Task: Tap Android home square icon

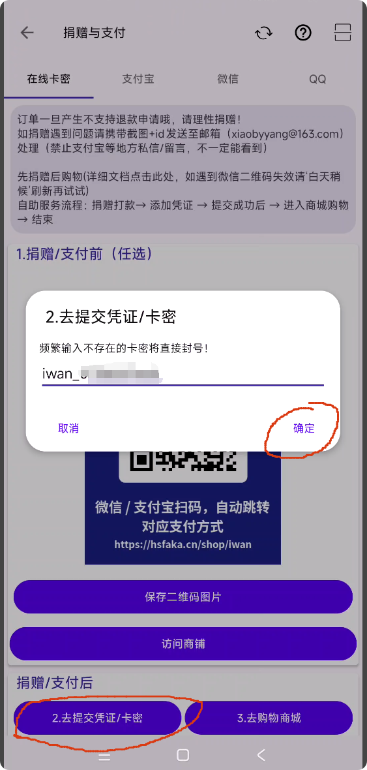Action: pos(183,755)
